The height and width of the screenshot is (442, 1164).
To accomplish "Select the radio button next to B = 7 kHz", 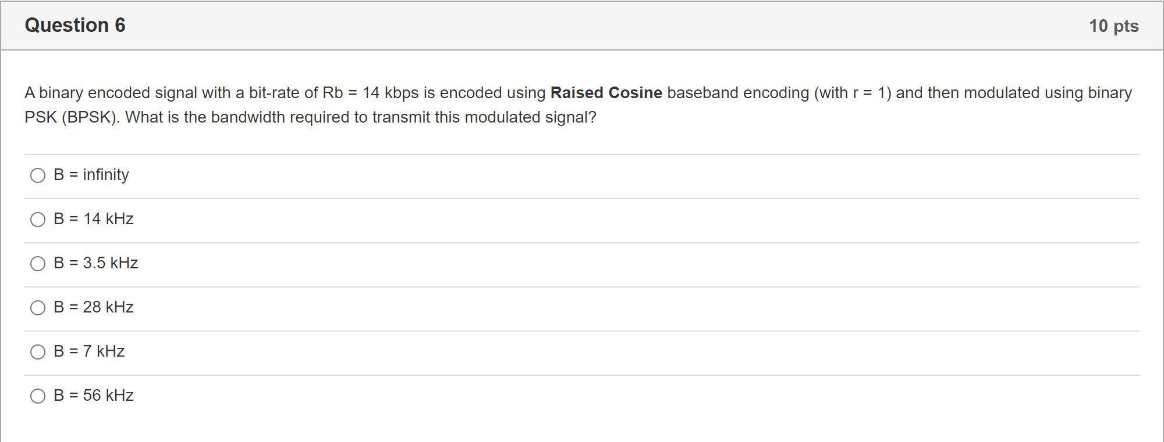I will point(38,352).
